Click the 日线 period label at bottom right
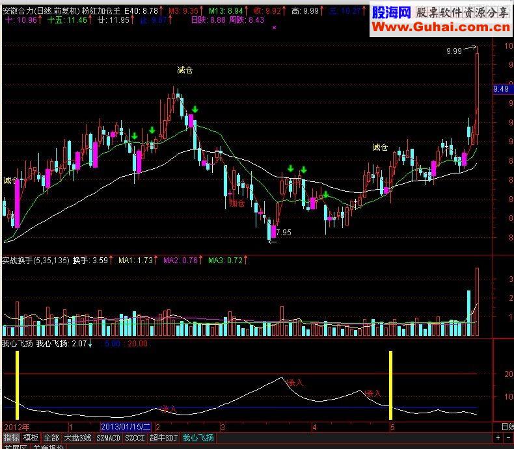514x449 pixels. pyautogui.click(x=507, y=426)
